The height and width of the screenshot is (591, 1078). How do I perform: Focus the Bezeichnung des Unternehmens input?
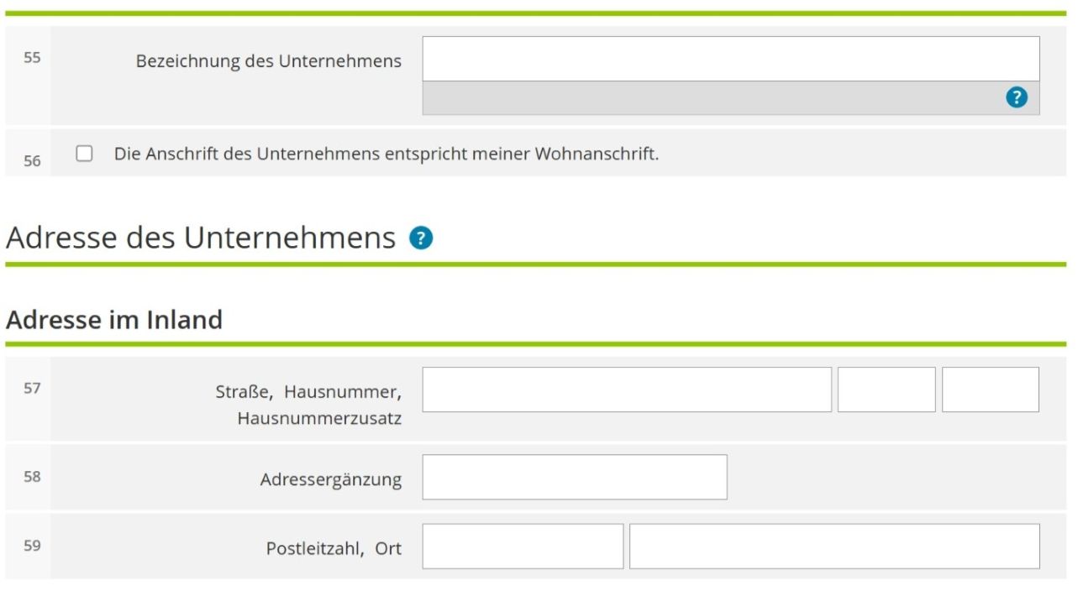(x=731, y=59)
